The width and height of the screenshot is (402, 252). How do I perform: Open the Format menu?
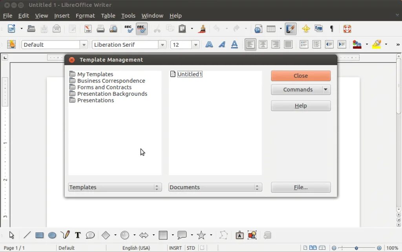pyautogui.click(x=85, y=16)
